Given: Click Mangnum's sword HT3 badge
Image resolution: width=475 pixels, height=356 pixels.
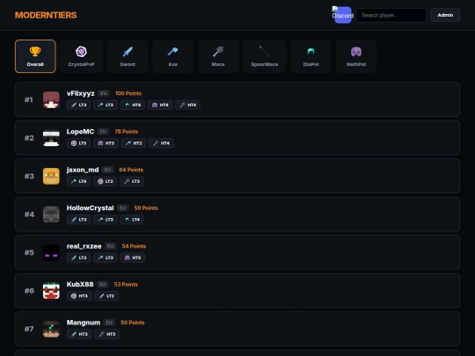Looking at the screenshot, I should tap(79, 334).
